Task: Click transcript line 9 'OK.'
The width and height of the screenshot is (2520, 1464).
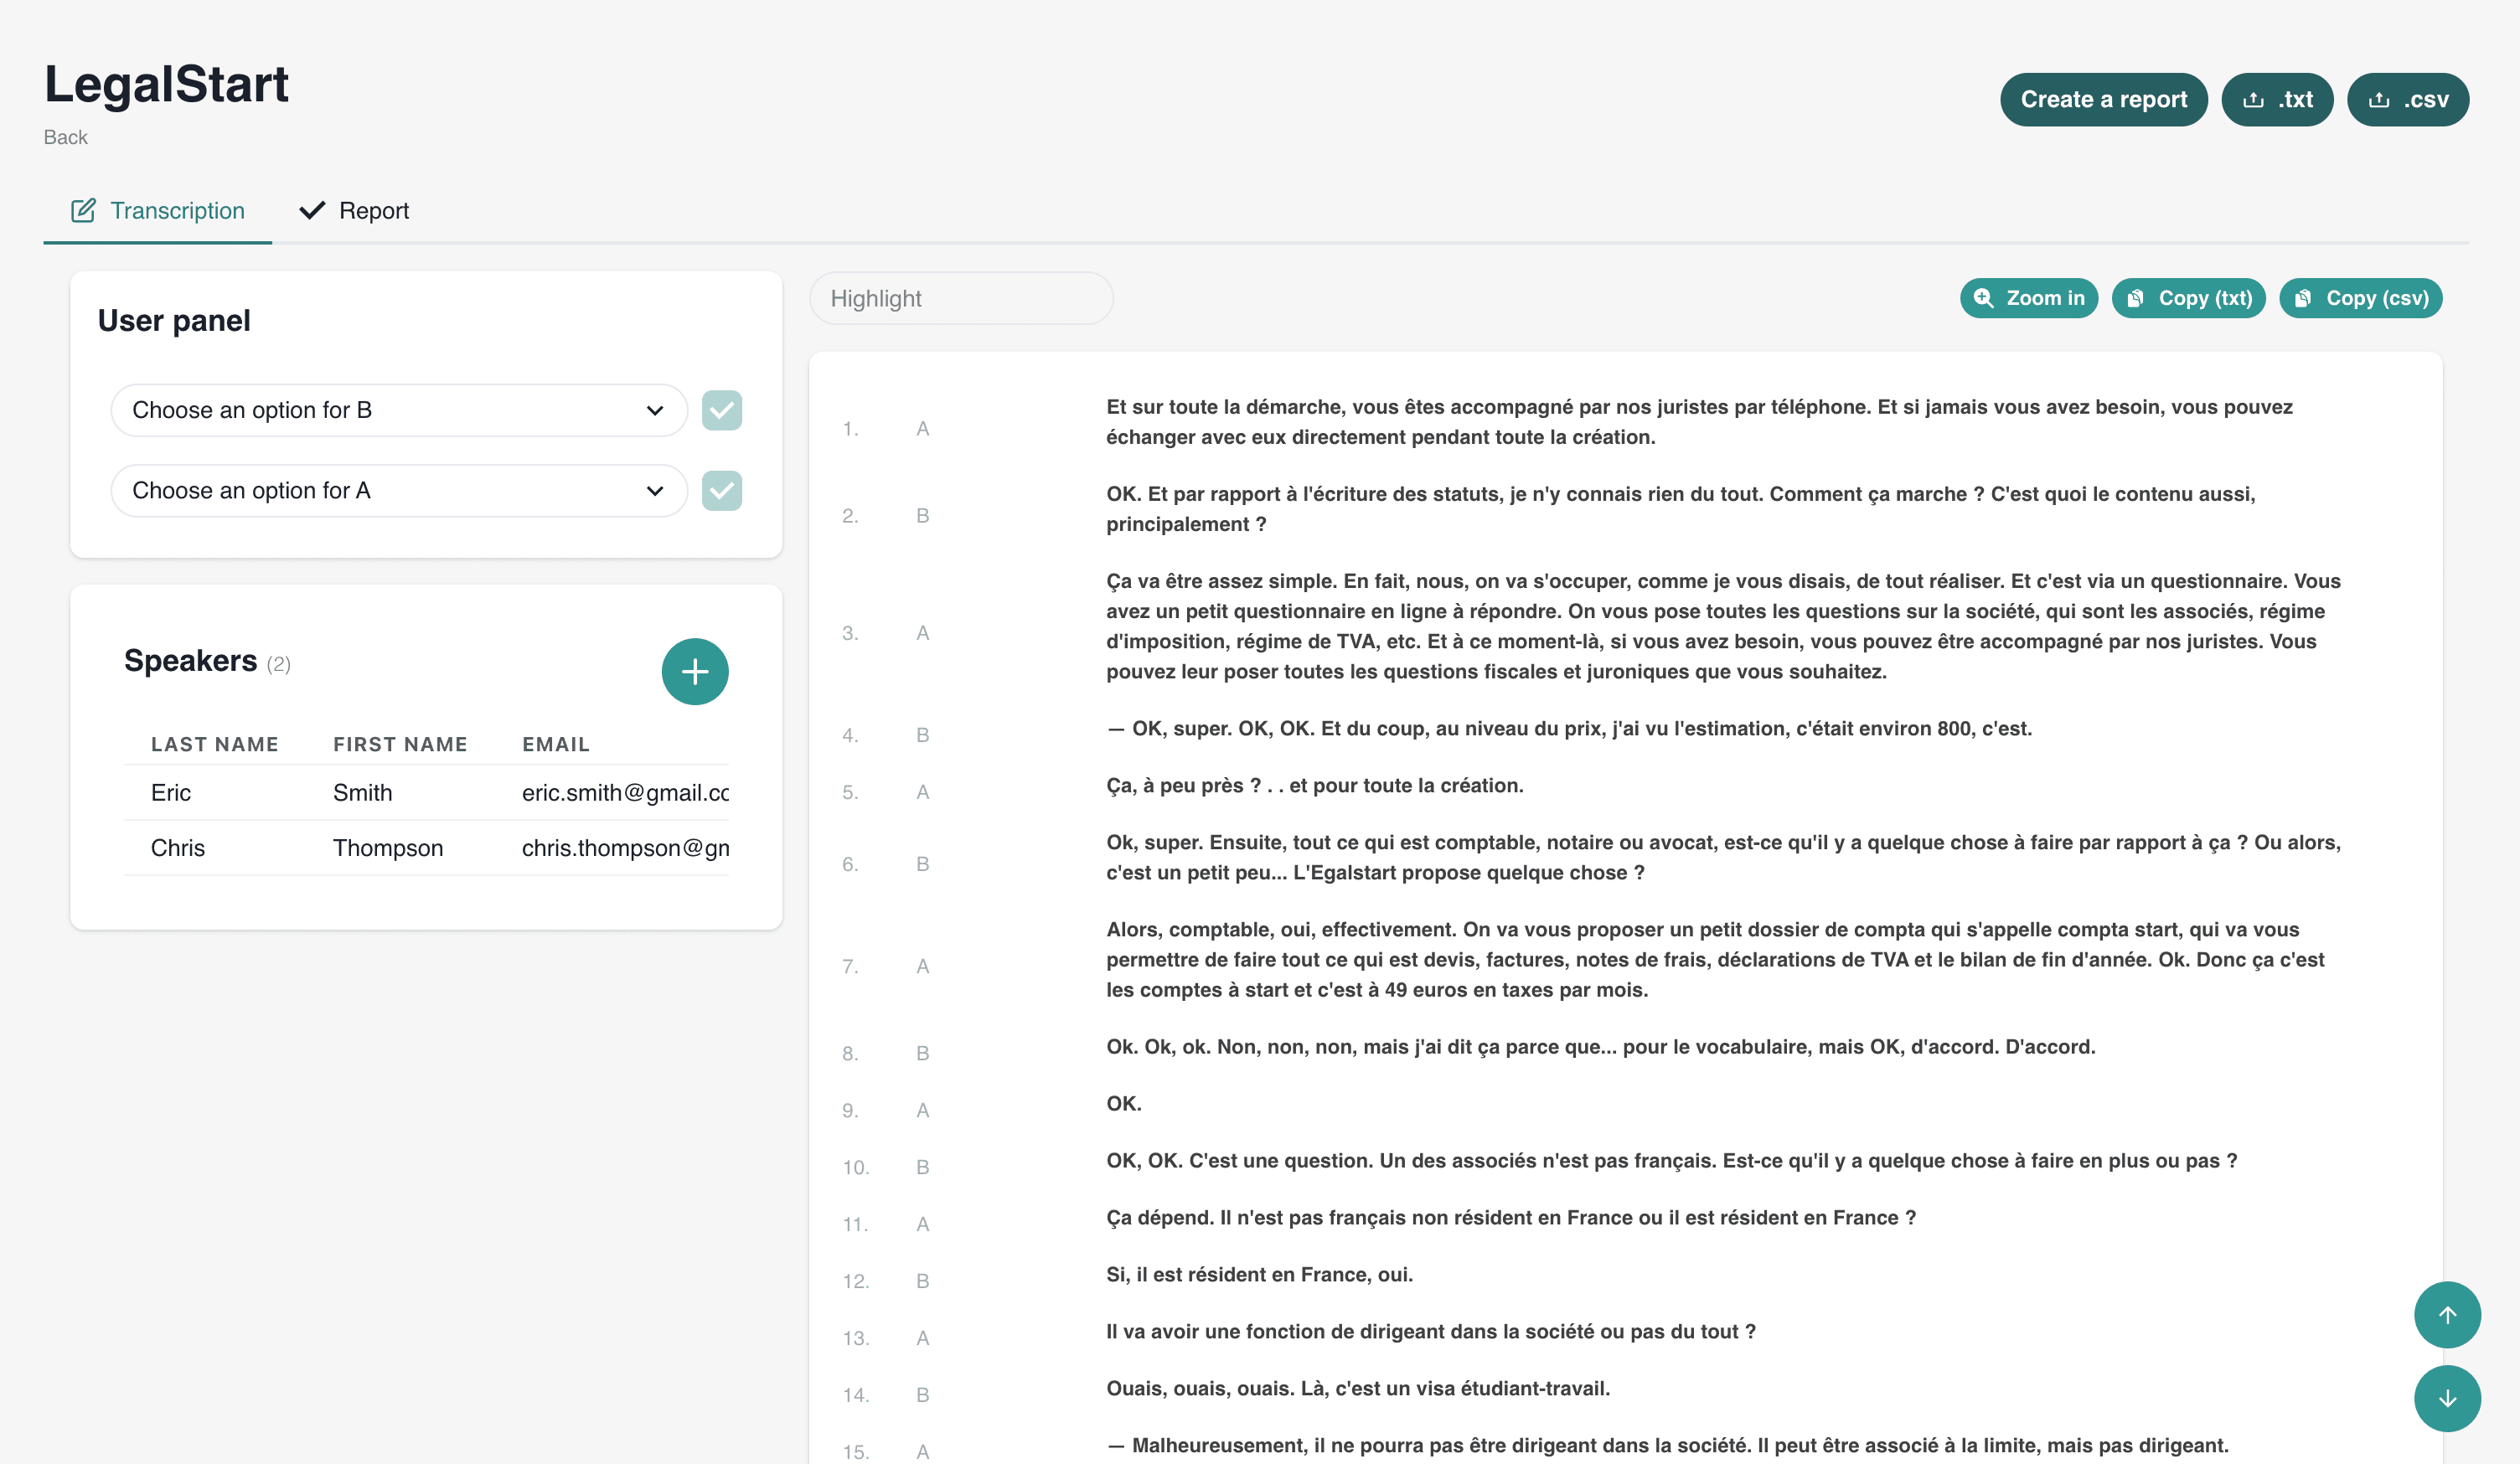Action: (1124, 1103)
